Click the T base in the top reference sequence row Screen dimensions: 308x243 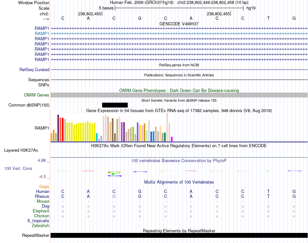coord(268,18)
